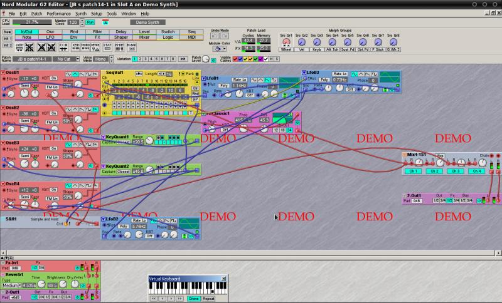Insert the STAT status module icon

107,47
